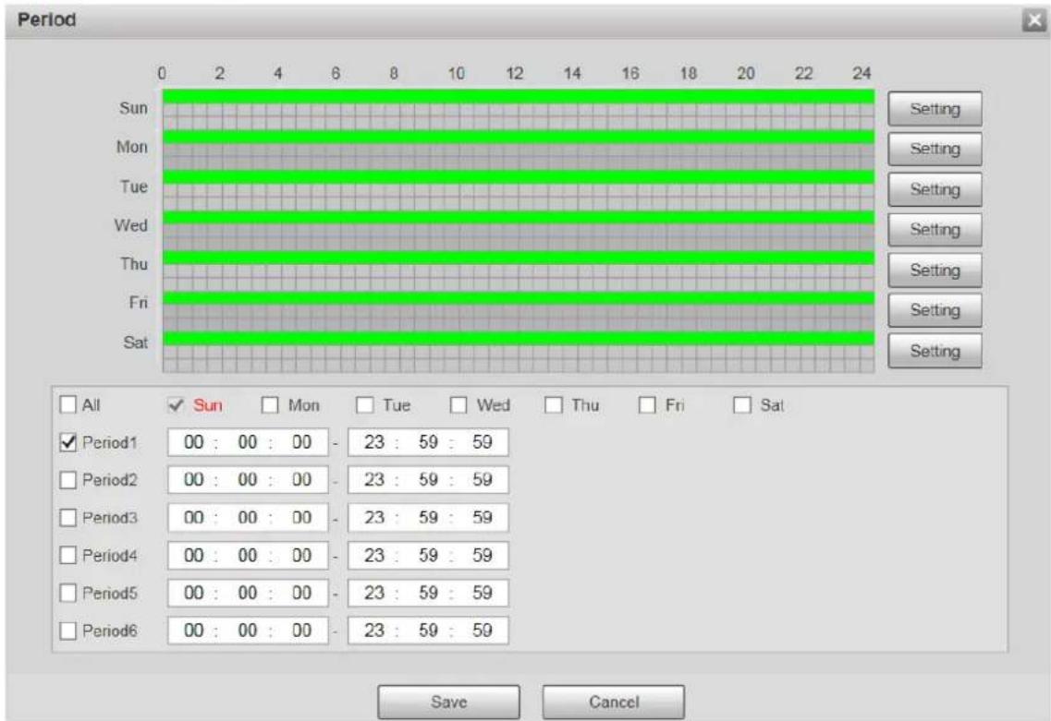The width and height of the screenshot is (1051, 721).
Task: Enable the Thu day checkbox
Action: [x=553, y=405]
